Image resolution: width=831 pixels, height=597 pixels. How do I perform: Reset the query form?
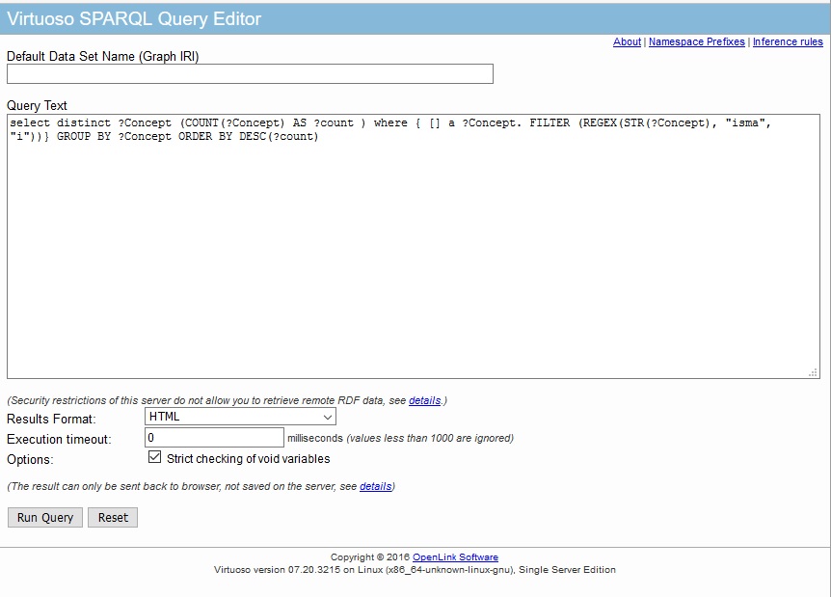(113, 518)
